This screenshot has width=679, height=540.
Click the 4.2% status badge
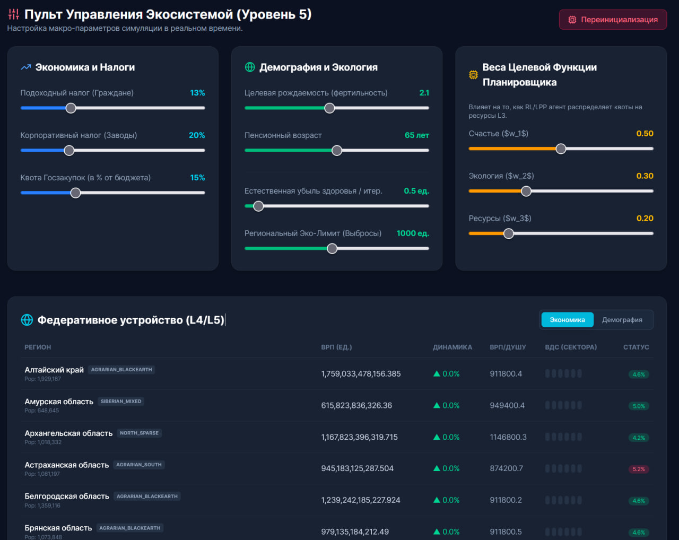(x=639, y=438)
